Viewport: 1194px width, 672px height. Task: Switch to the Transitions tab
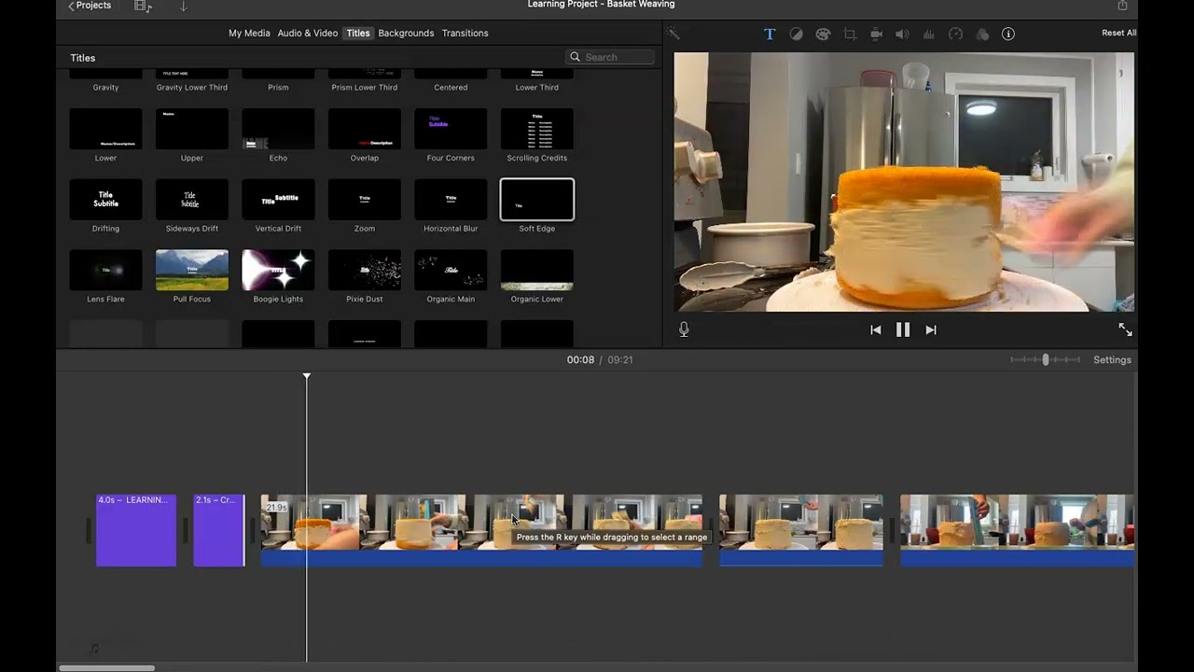point(465,33)
